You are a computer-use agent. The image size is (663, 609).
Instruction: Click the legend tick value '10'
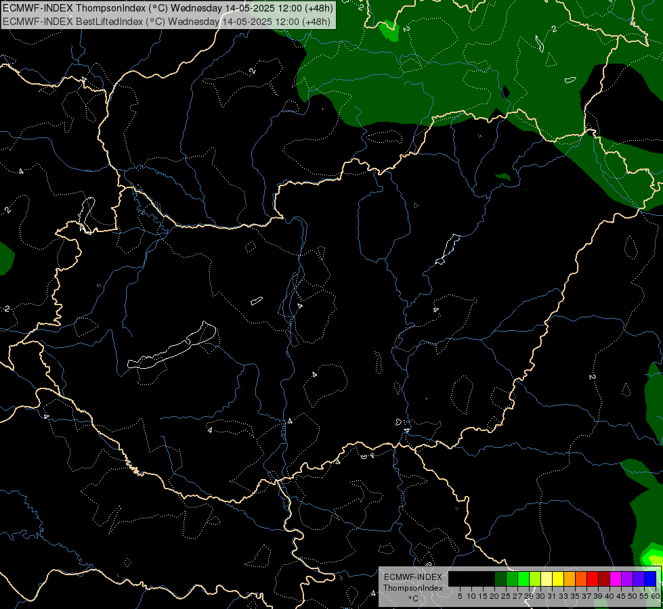point(471,596)
